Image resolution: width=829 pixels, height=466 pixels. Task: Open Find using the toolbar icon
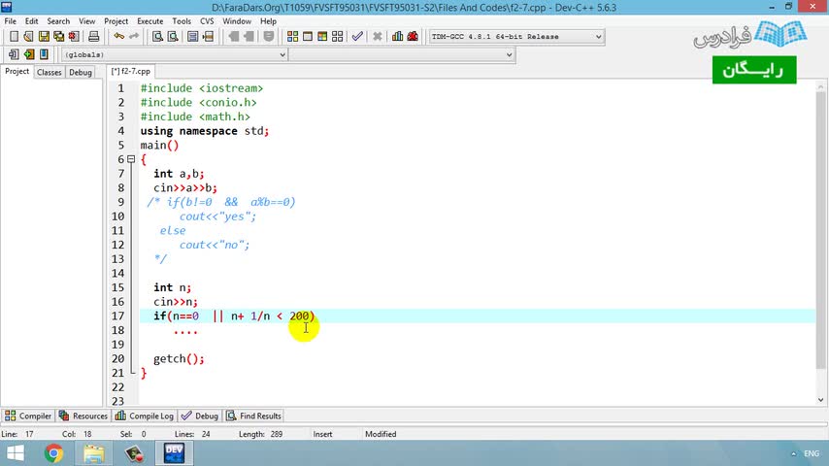[x=157, y=37]
